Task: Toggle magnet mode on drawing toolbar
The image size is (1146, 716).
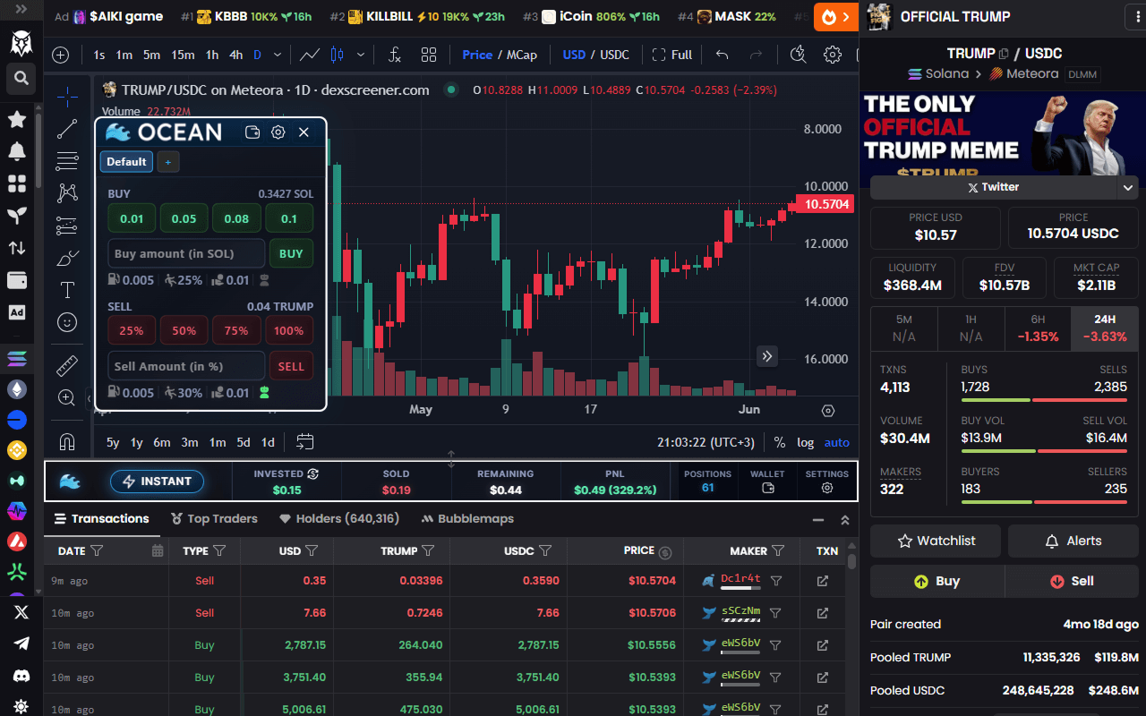Action: tap(67, 441)
